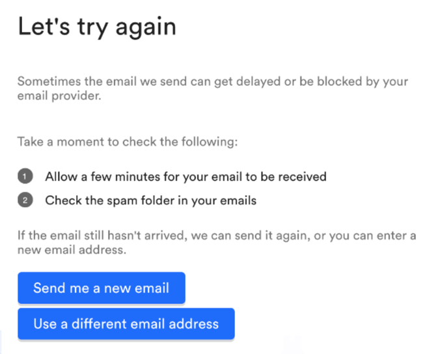Click the number 2 circle icon
Screen dimensions: 436x354
coord(25,200)
